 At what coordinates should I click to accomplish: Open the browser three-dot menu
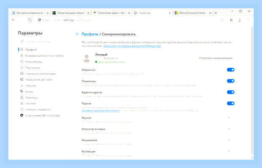pos(248,20)
